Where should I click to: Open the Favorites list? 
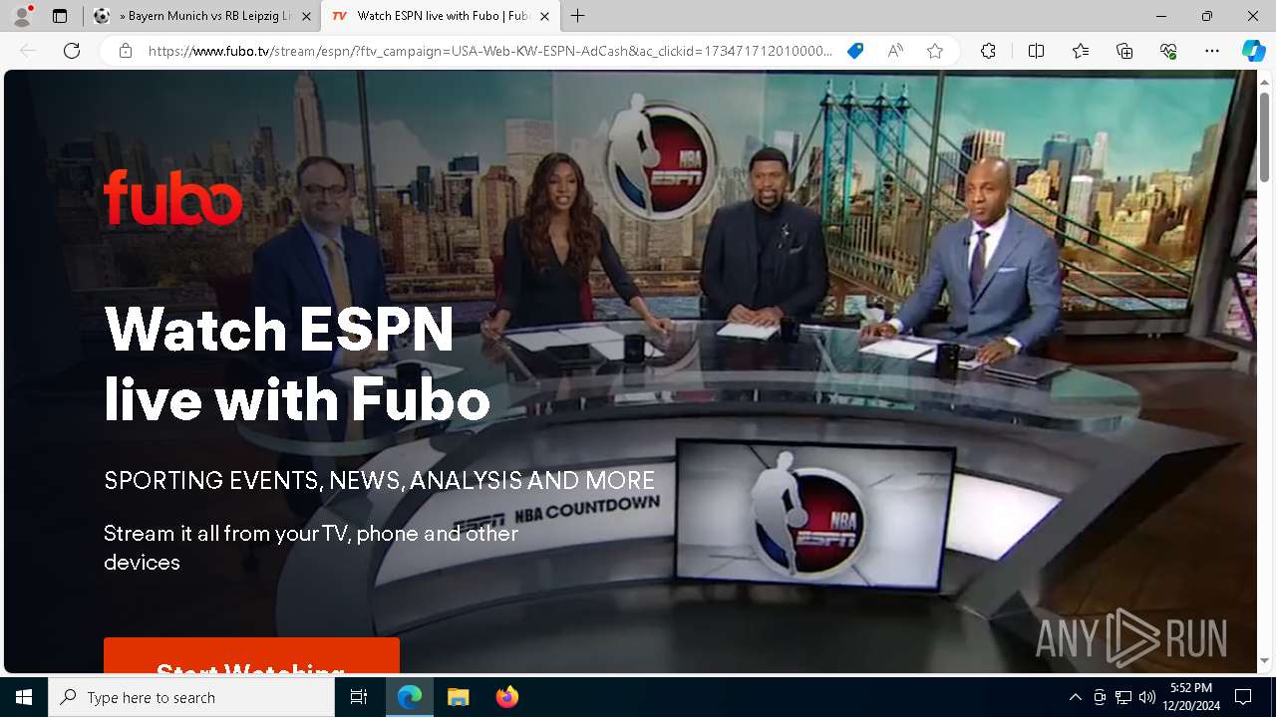tap(1081, 51)
